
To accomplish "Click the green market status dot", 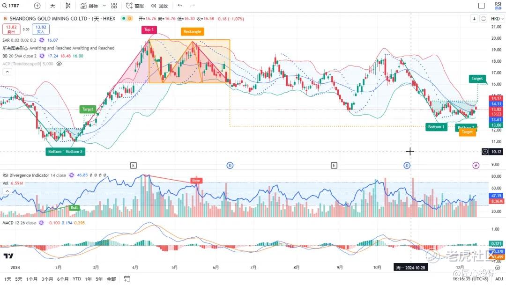I will 124,19.
